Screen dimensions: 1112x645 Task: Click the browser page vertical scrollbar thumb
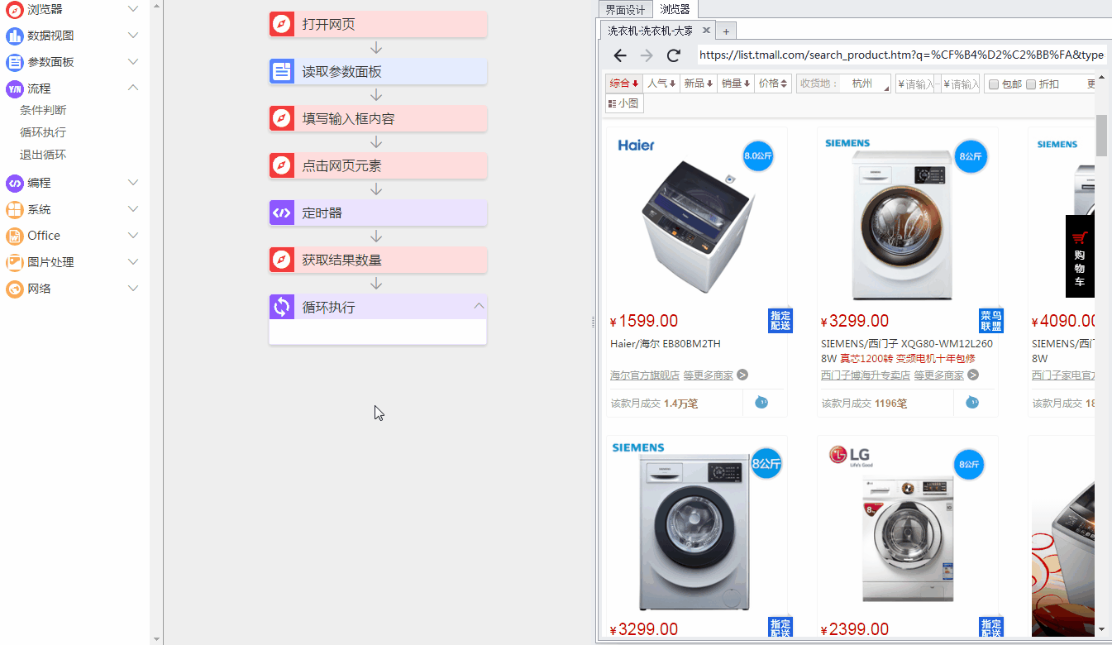(1101, 136)
